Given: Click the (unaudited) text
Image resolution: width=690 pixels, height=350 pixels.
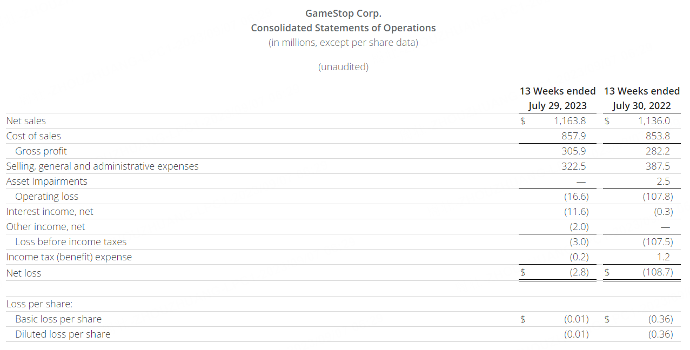Looking at the screenshot, I should pos(343,67).
